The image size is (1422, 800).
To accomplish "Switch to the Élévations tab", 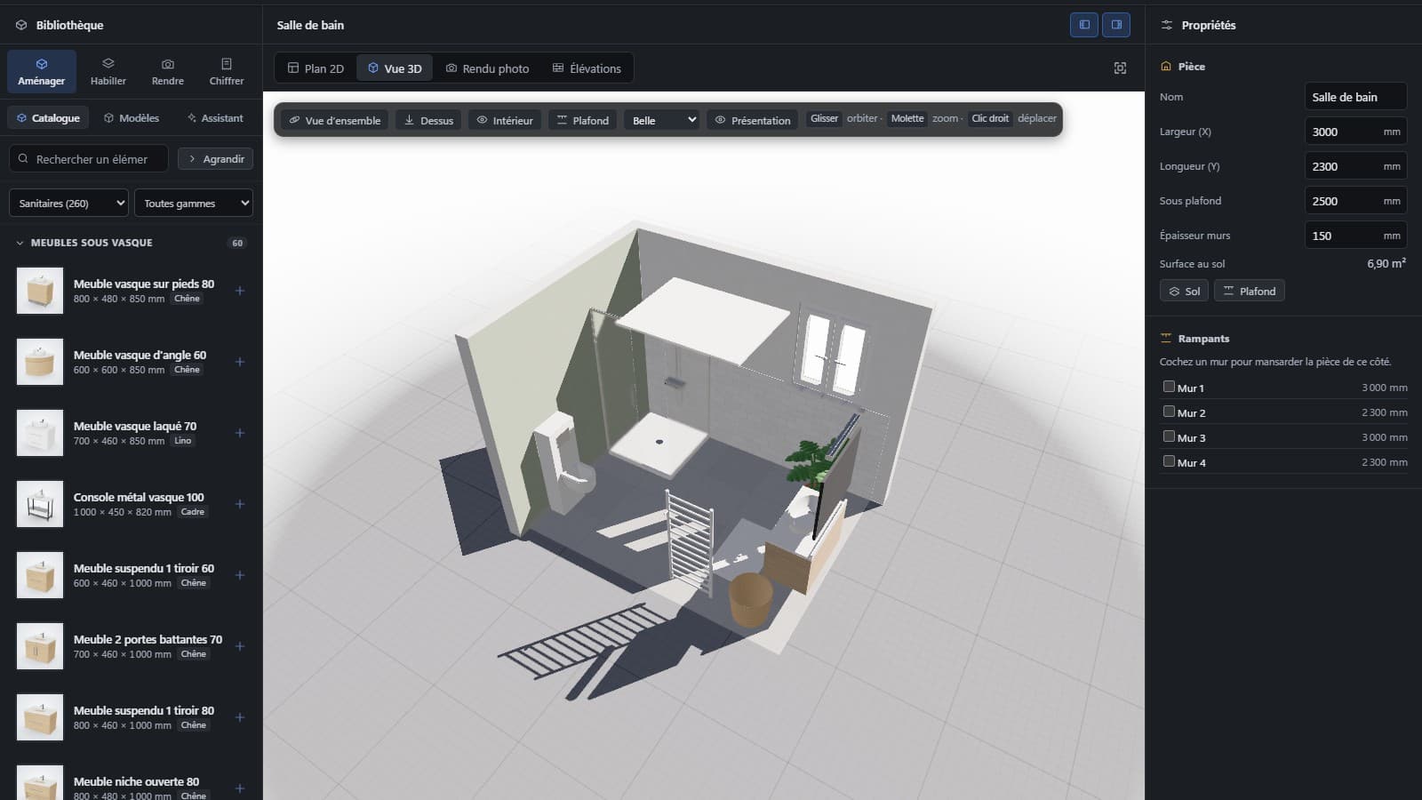I will pos(587,68).
